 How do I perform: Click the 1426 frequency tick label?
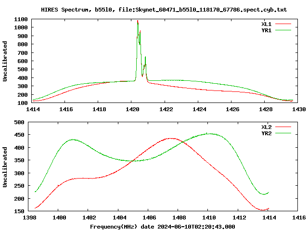coord(232,109)
